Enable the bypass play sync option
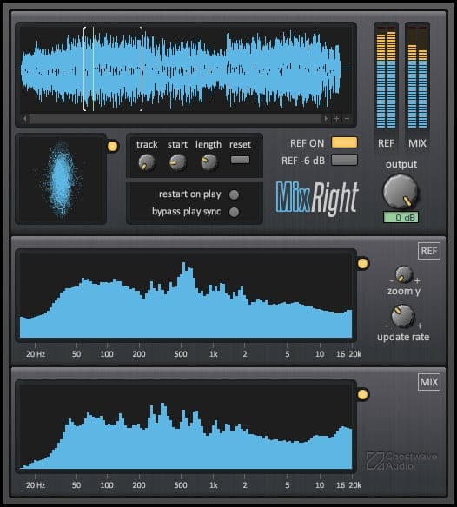Screen dimensions: 457x507 pyautogui.click(x=234, y=212)
